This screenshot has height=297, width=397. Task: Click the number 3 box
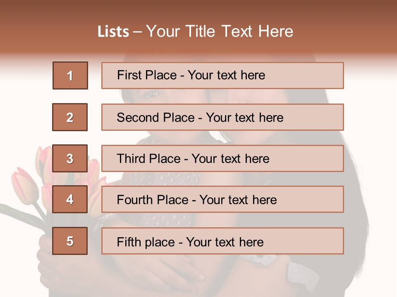(x=70, y=158)
